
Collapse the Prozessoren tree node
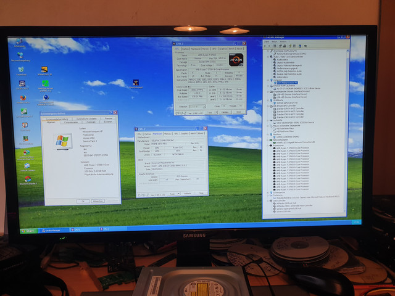(x=268, y=146)
